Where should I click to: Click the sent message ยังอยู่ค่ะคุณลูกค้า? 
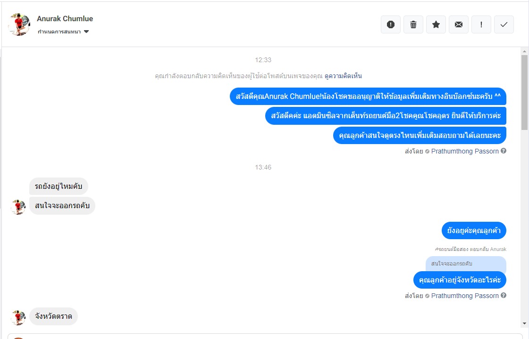(474, 231)
